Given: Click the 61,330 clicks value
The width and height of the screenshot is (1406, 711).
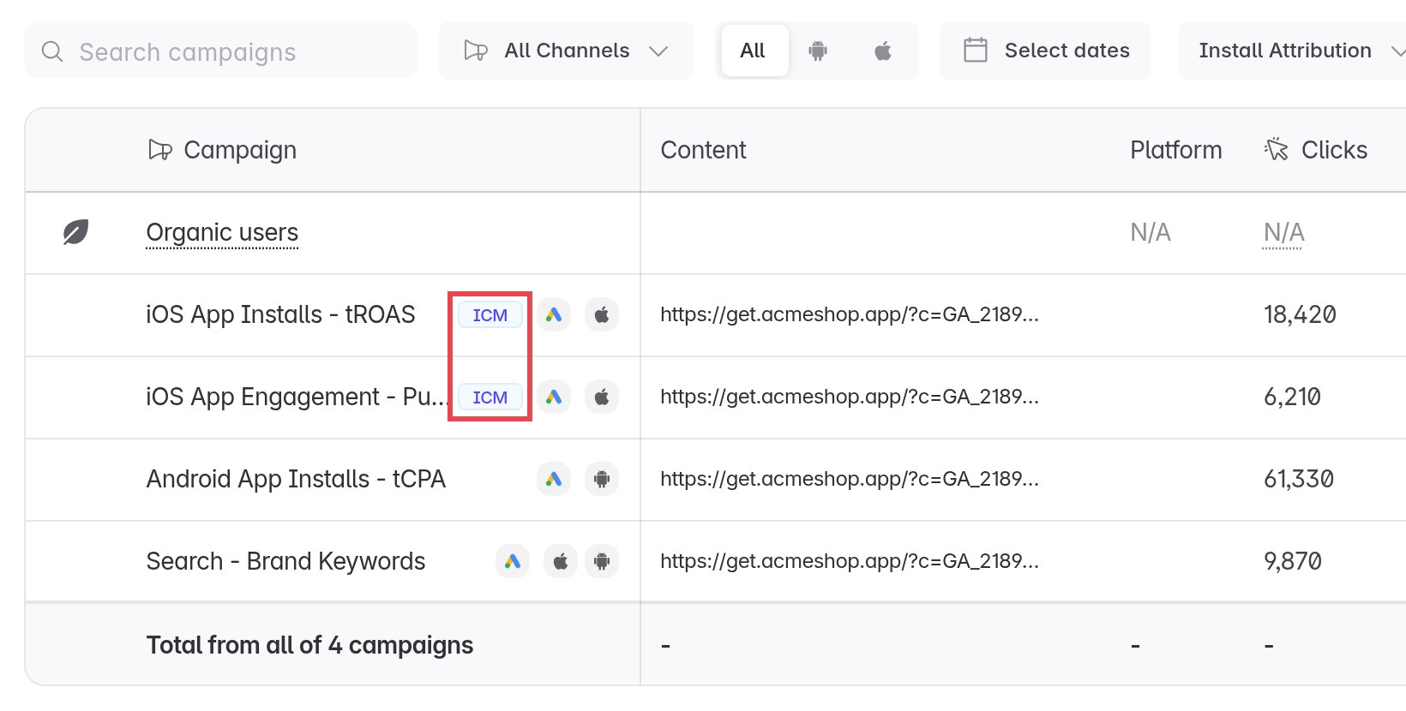Looking at the screenshot, I should (1299, 479).
